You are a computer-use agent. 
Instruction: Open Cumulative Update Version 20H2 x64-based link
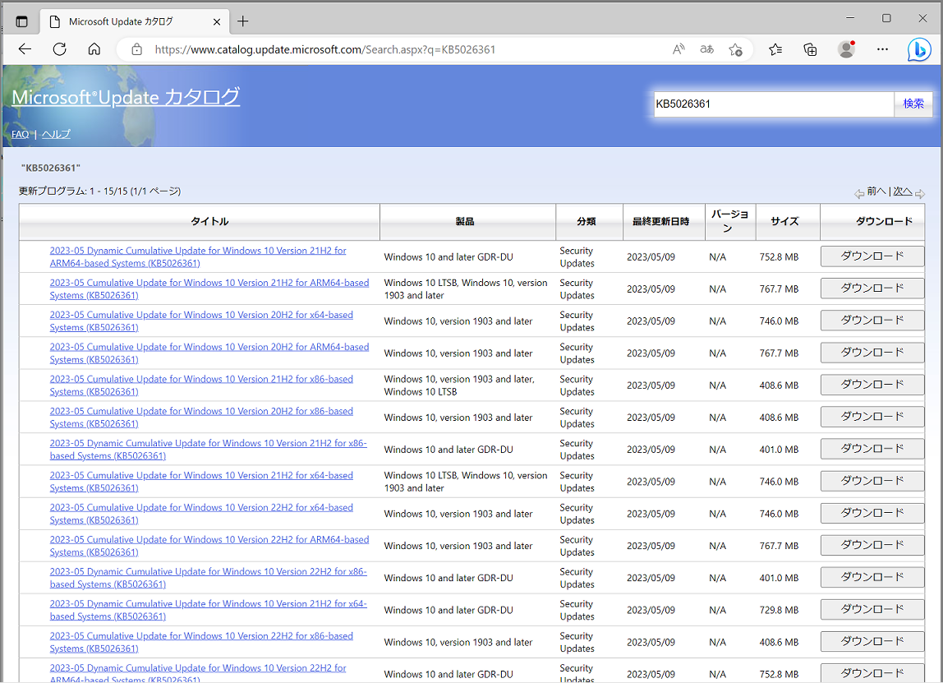201,321
